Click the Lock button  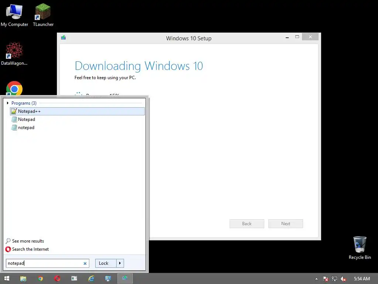coord(106,263)
